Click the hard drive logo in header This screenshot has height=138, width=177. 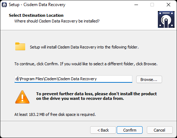(x=166, y=19)
